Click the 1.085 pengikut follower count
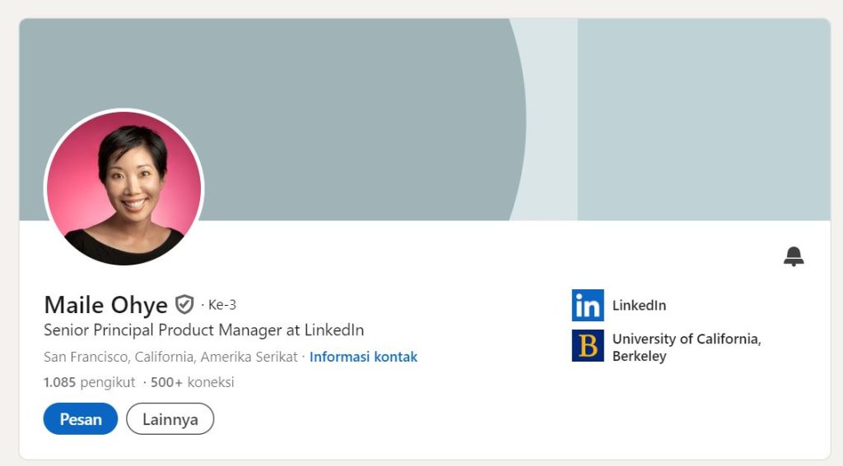 point(89,382)
